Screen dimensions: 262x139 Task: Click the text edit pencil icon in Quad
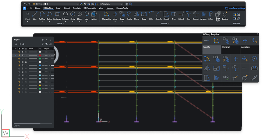tap(235, 78)
